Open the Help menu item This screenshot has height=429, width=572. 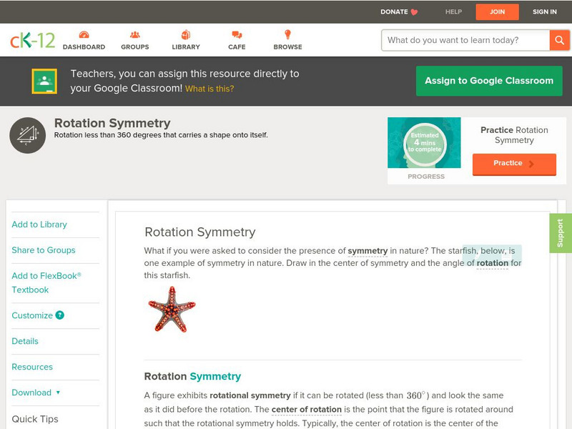click(453, 11)
